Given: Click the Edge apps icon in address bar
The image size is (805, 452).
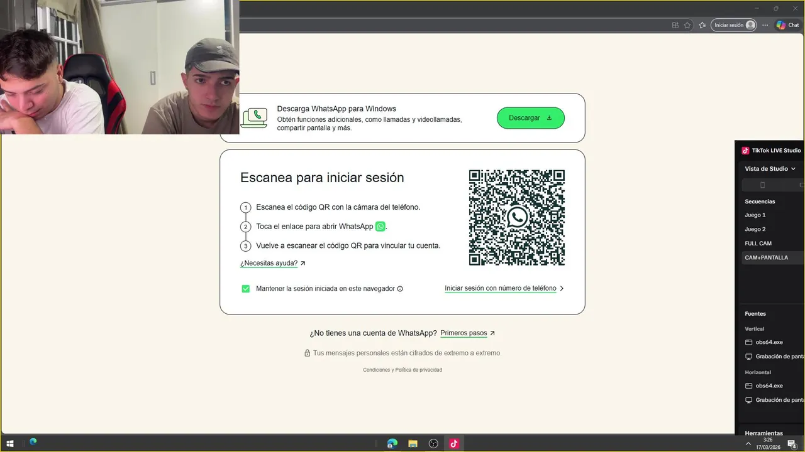Looking at the screenshot, I should click(675, 25).
